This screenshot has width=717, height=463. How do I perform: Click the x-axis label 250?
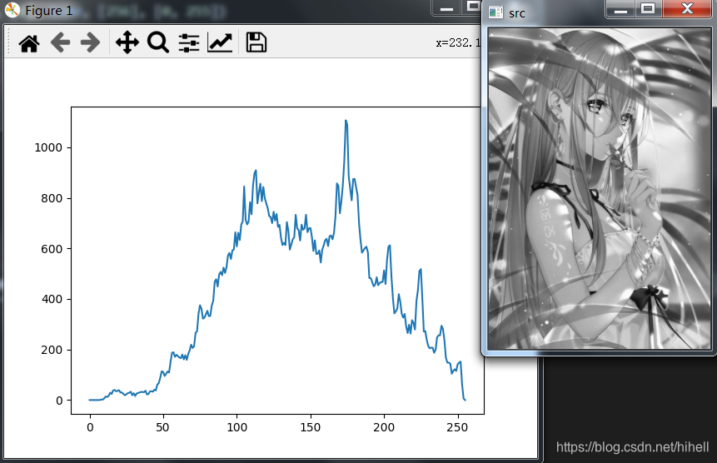[x=457, y=427]
